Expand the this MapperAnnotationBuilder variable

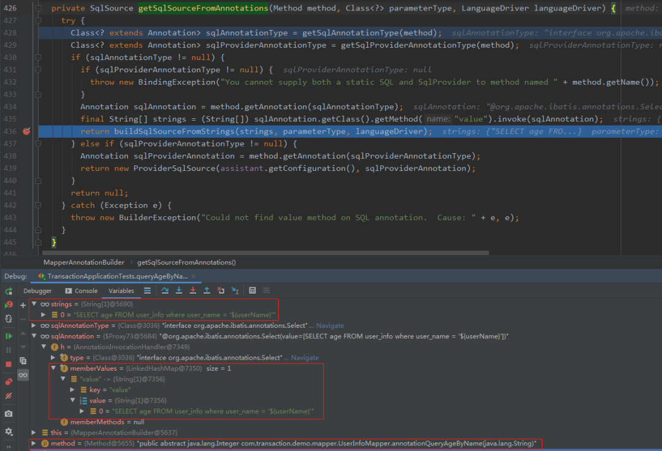click(34, 433)
